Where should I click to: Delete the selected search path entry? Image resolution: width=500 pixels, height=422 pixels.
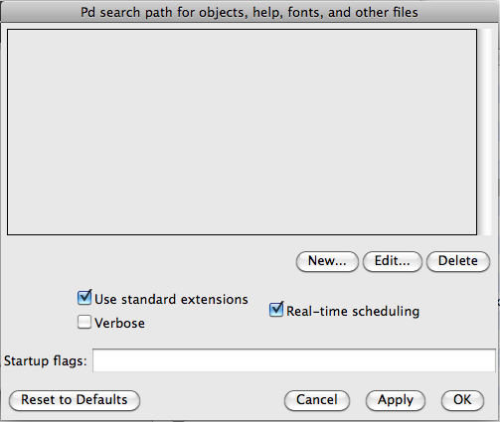click(x=458, y=261)
